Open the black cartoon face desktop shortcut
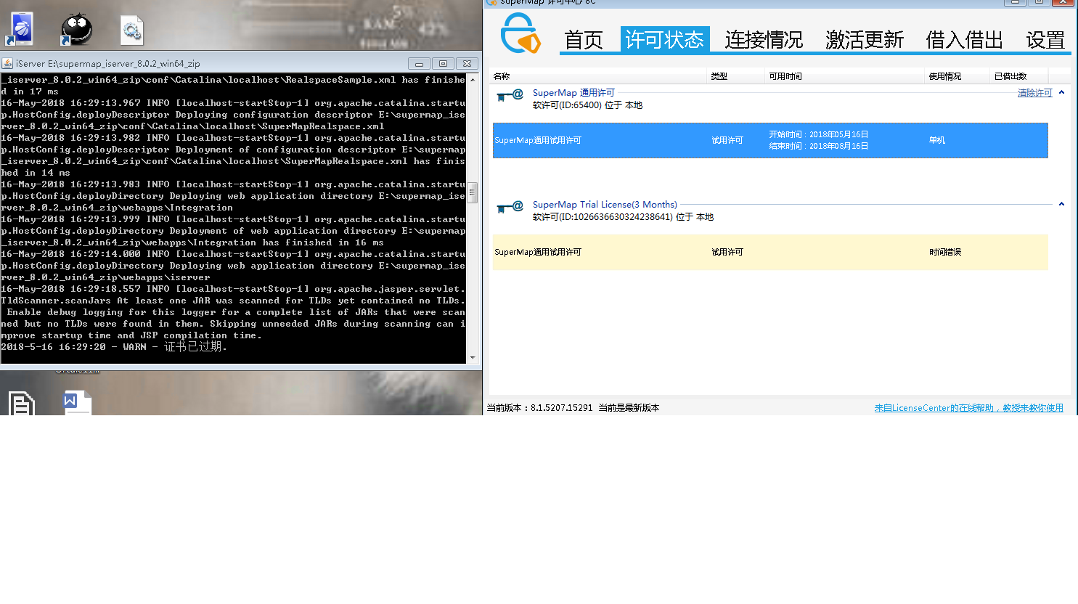Screen dimensions: 1078x604 [76, 29]
